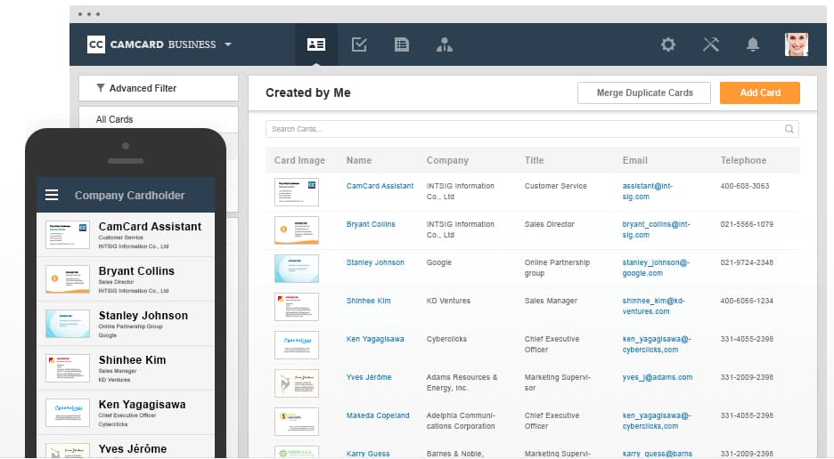
Task: Open user profile avatar
Action: (797, 44)
